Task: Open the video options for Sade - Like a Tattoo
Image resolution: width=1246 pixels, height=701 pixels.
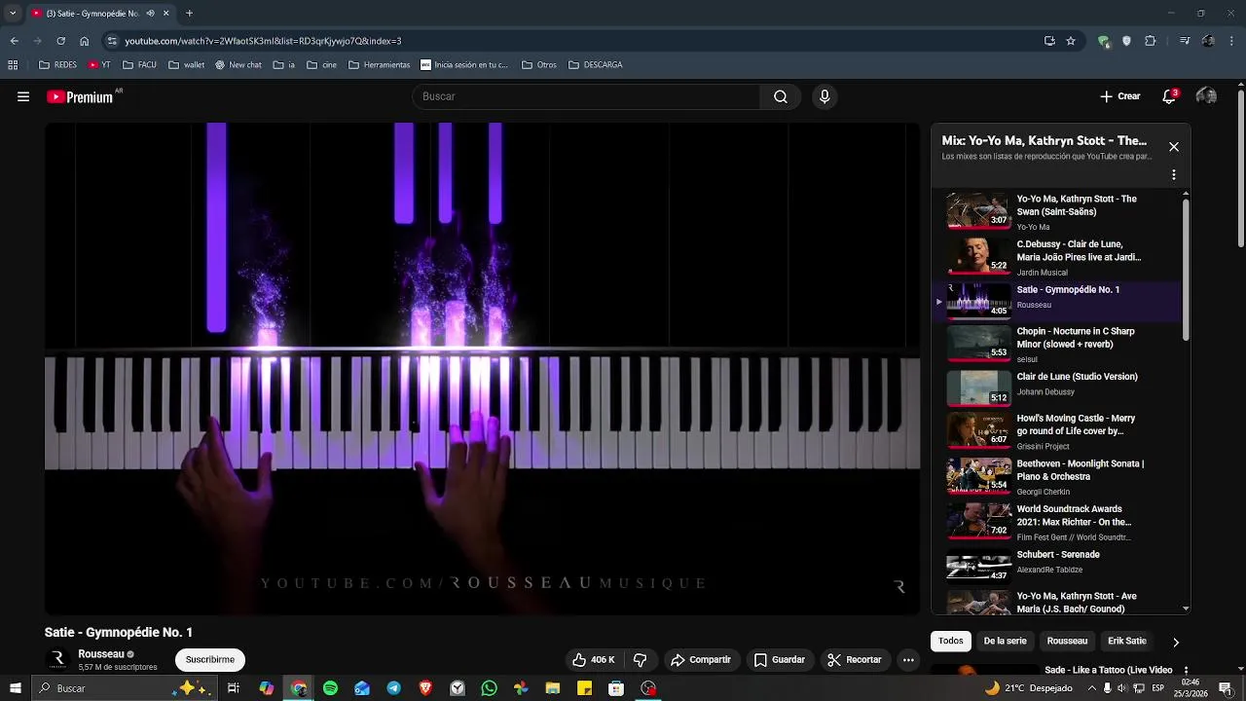Action: tap(1186, 671)
